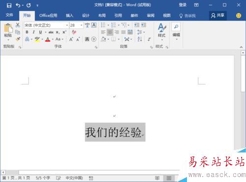Open the font name dropdown
Screen dimensions: 246x182
[x=67, y=25]
